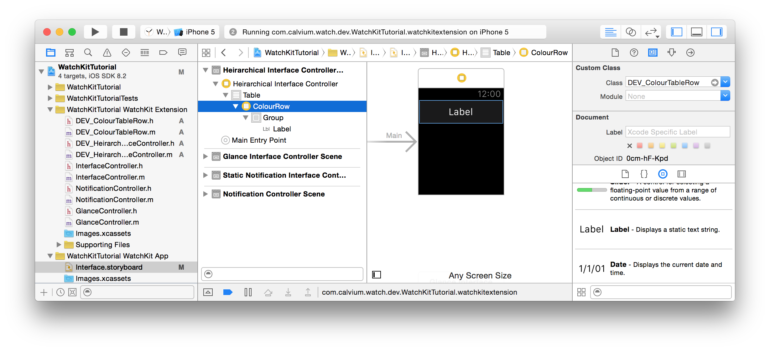Open the related items grid menu

coord(206,53)
